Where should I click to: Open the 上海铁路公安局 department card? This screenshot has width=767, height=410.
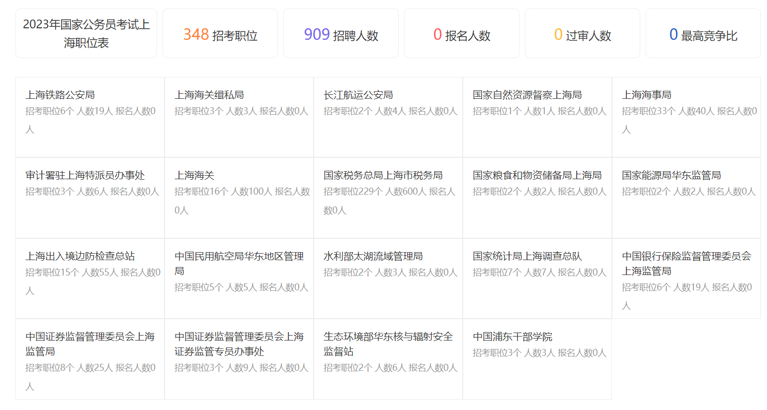point(90,117)
